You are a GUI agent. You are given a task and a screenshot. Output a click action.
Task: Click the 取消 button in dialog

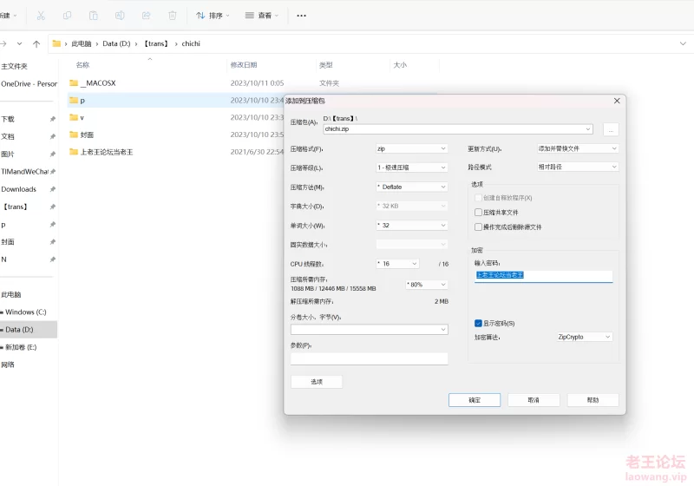coord(534,400)
